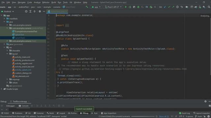The height and width of the screenshot is (118, 211).
Task: Open the Logcat tool window
Action: [x=61, y=113]
